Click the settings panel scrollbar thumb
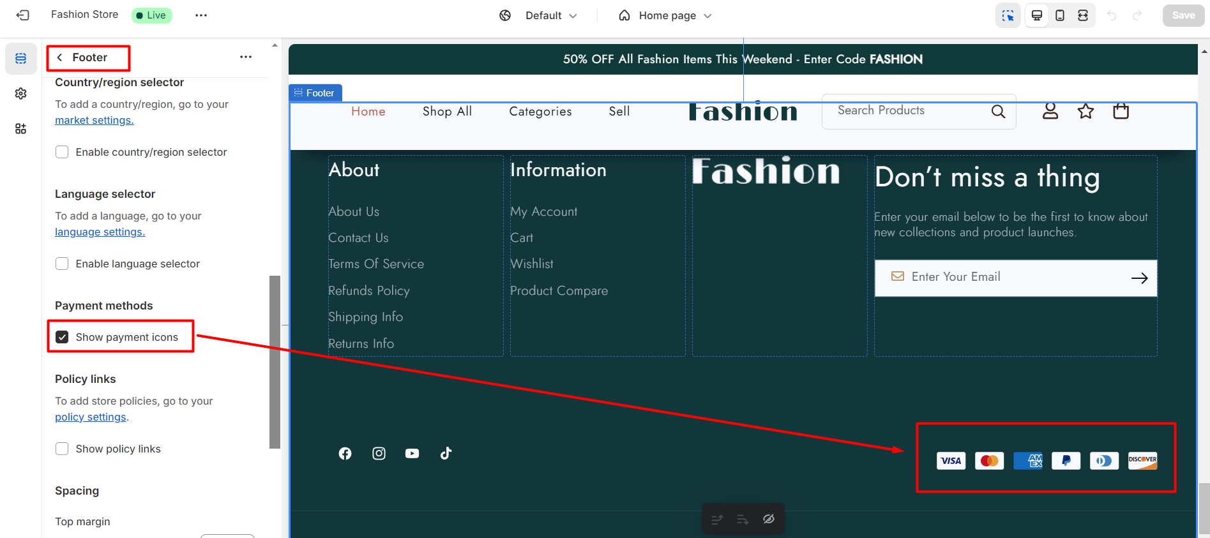The height and width of the screenshot is (538, 1210). click(275, 362)
